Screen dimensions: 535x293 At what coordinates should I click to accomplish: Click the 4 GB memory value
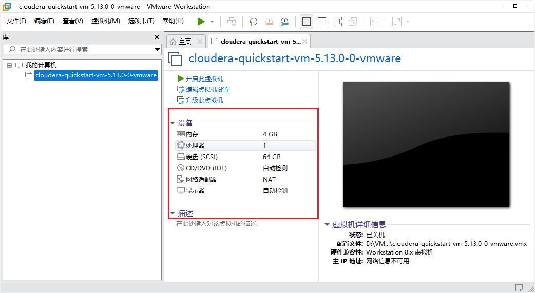pos(270,134)
